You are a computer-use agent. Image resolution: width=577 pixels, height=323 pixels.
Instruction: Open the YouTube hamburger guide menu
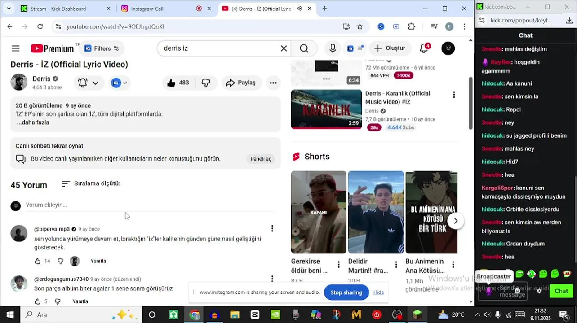(16, 48)
